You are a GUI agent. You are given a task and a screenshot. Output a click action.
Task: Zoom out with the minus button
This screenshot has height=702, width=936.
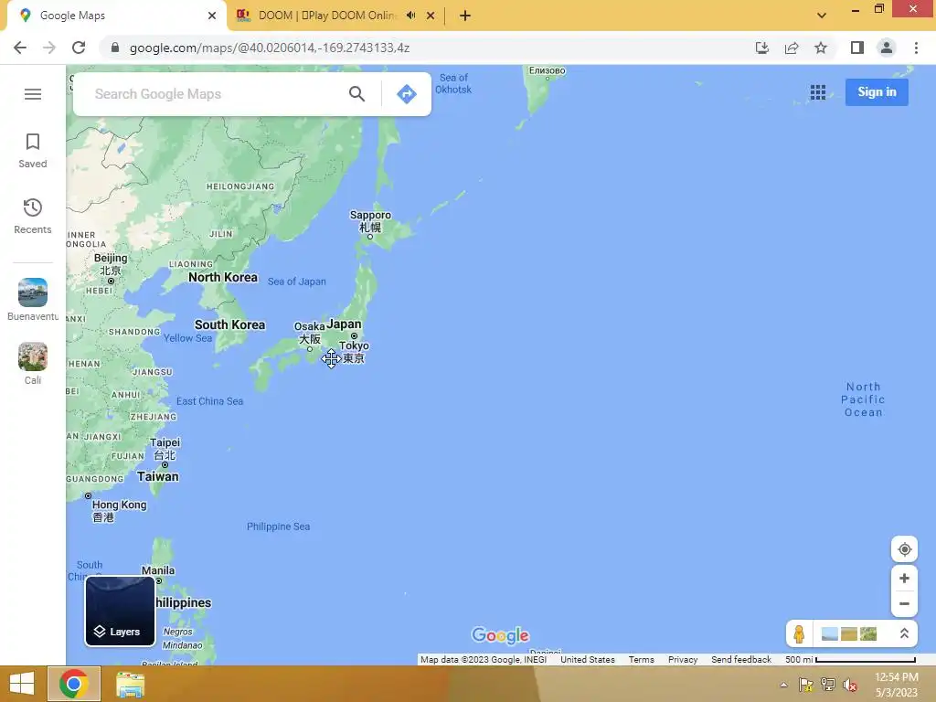pos(904,603)
